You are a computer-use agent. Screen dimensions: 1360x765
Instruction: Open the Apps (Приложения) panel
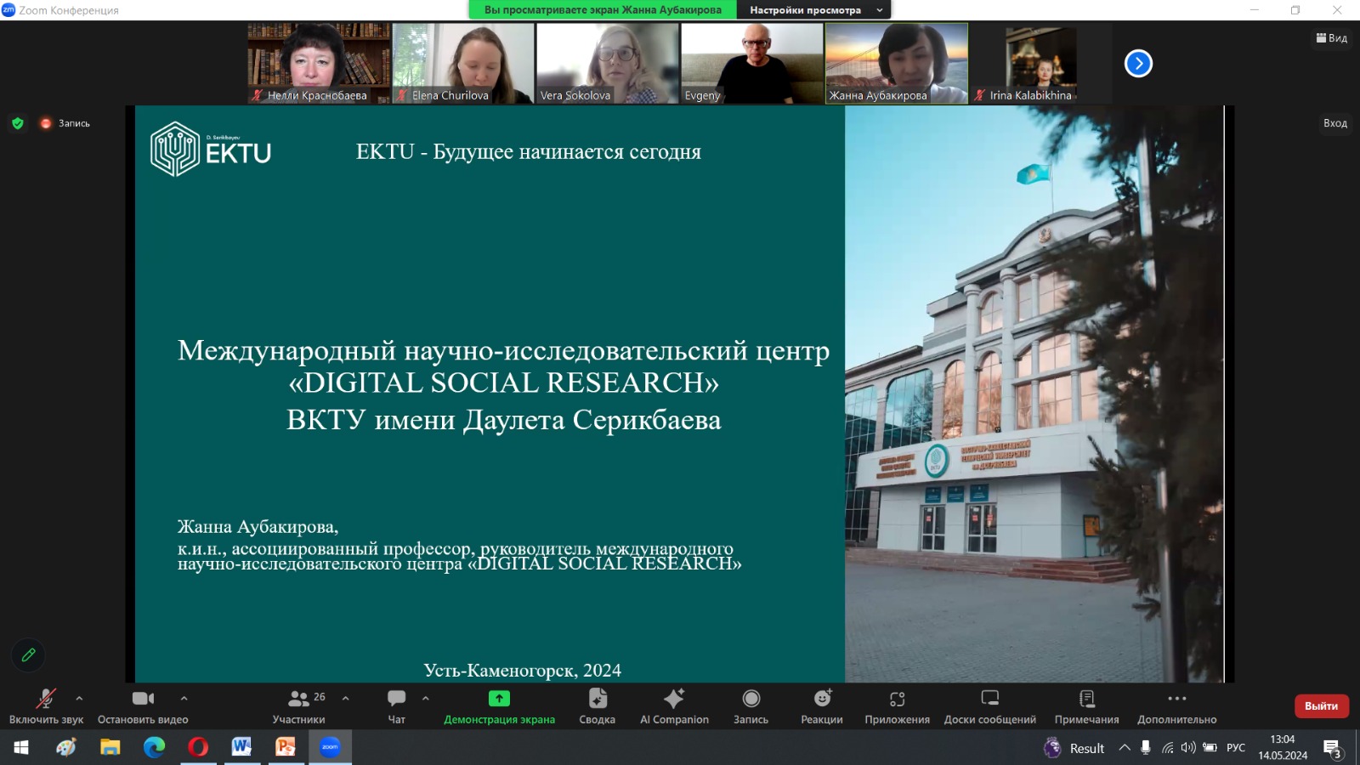897,705
